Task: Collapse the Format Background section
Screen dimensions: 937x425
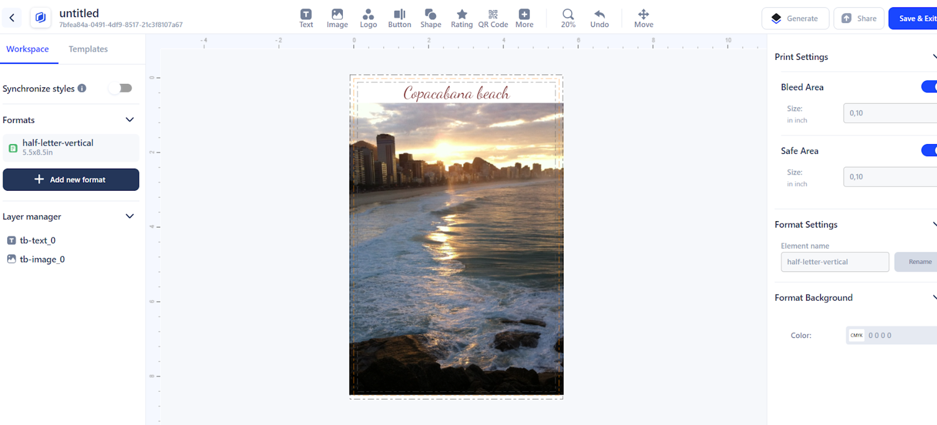Action: click(x=934, y=297)
